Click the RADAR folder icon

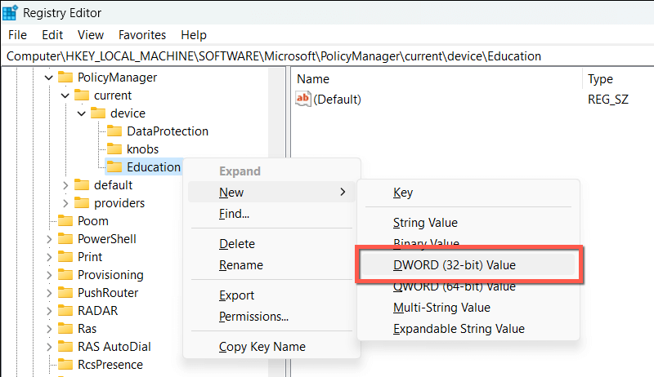pos(65,311)
